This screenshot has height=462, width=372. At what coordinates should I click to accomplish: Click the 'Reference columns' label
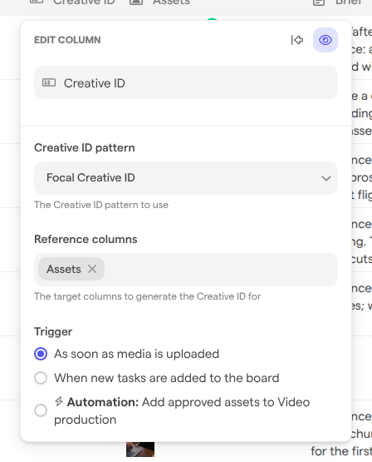tap(86, 239)
